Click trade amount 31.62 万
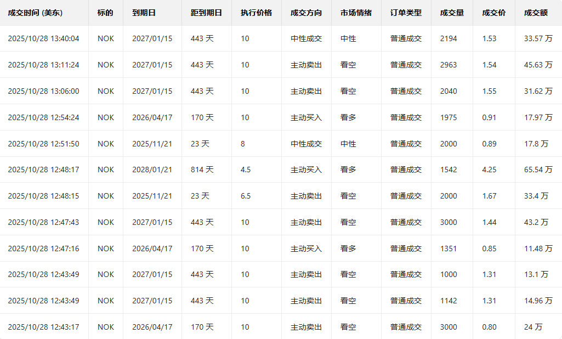Viewport: 562px width, 339px height. pyautogui.click(x=538, y=91)
